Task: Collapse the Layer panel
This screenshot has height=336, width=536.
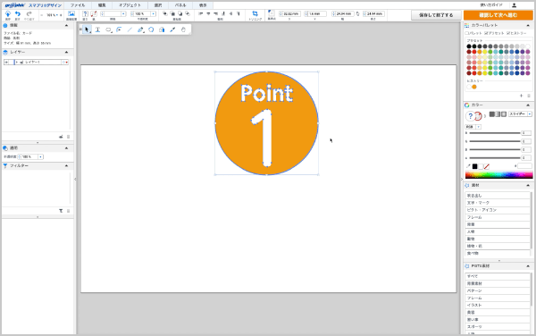Action: click(x=66, y=53)
